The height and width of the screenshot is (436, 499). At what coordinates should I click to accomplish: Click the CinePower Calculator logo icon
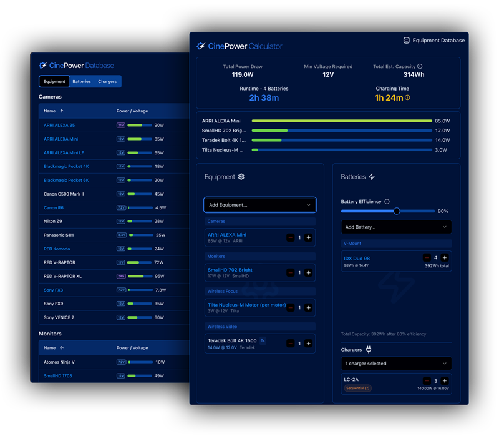click(201, 46)
